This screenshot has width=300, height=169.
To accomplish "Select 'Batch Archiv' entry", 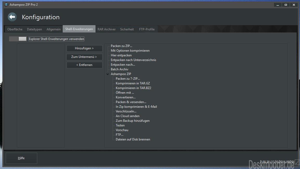I will tap(119, 69).
